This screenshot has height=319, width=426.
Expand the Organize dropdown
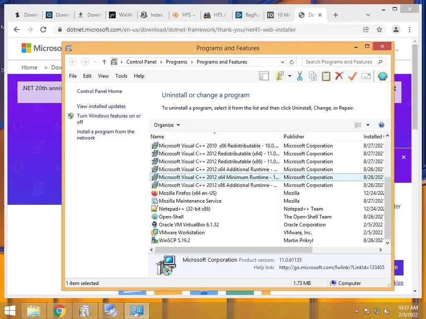tap(167, 125)
